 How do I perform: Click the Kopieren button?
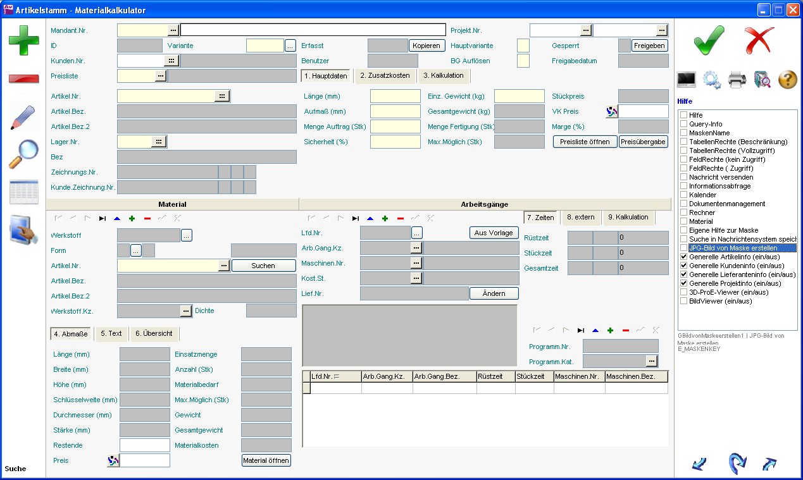[x=426, y=46]
